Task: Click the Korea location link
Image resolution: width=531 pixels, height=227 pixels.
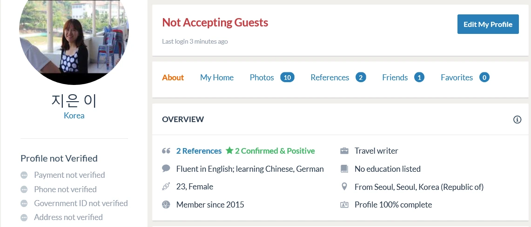Action: point(74,116)
